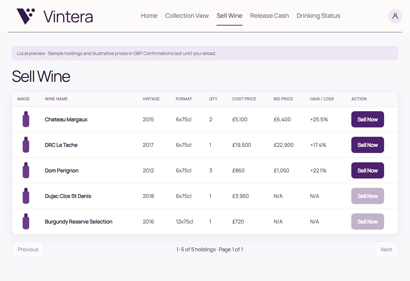Click the 12x75cl format cell
Screen dimensions: 410x281
coord(185,222)
